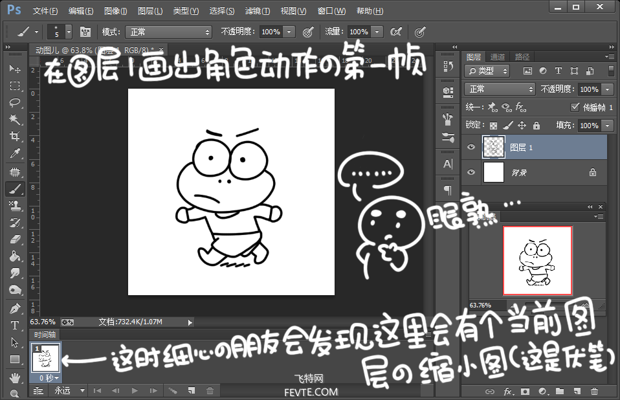Select the Move tool in the toolbox
The height and width of the screenshot is (400, 620).
pyautogui.click(x=14, y=69)
